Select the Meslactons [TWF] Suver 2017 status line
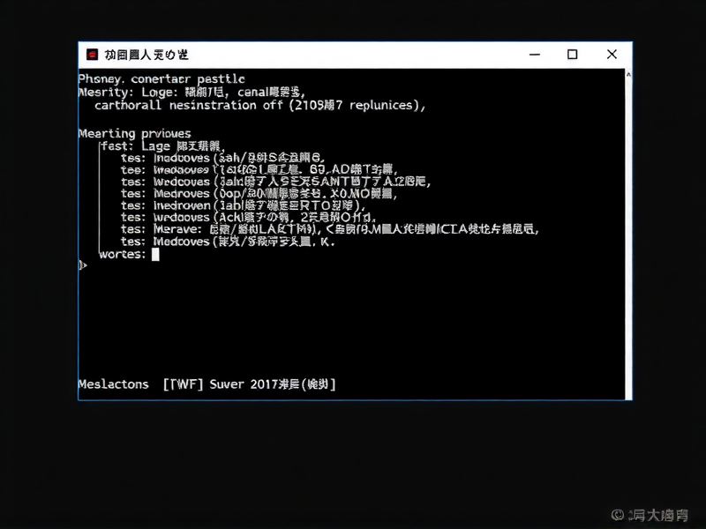This screenshot has height=529, width=706. pyautogui.click(x=207, y=384)
